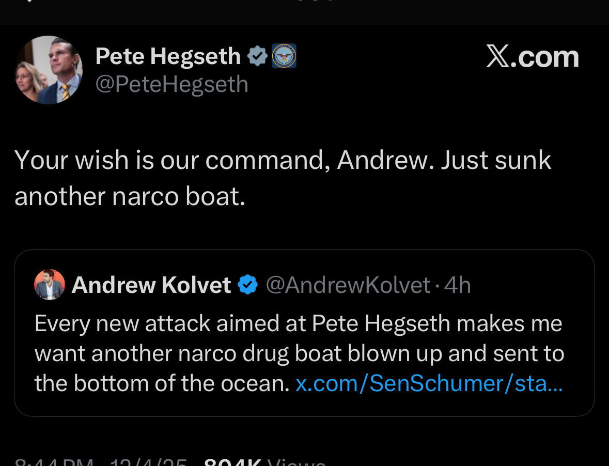Screen dimensions: 609x466
Task: Click the @AndrewKolvet handle
Action: tap(348, 285)
